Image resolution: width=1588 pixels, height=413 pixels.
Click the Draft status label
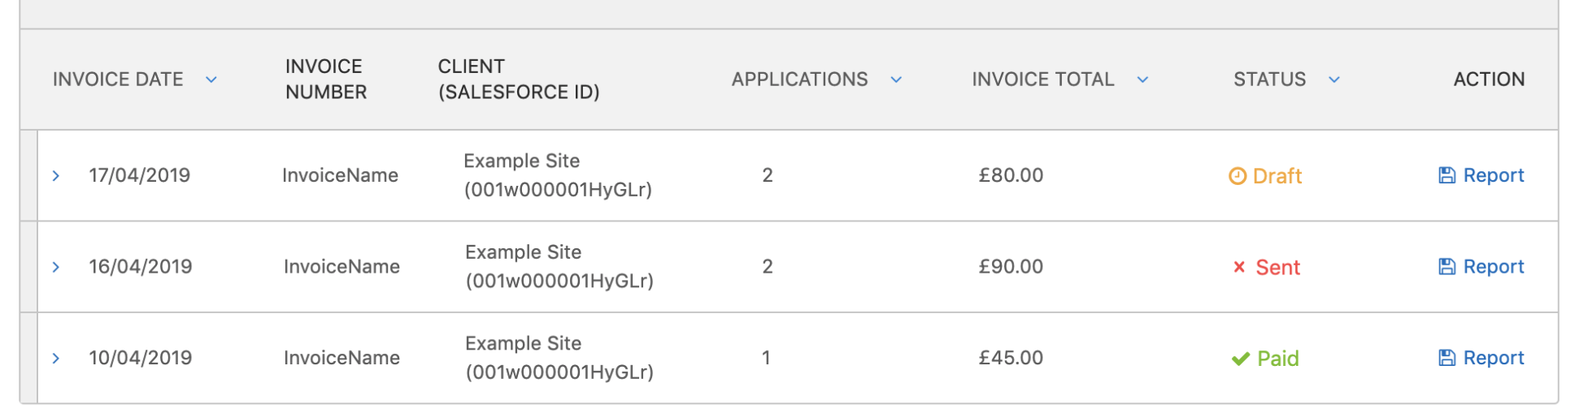1277,176
